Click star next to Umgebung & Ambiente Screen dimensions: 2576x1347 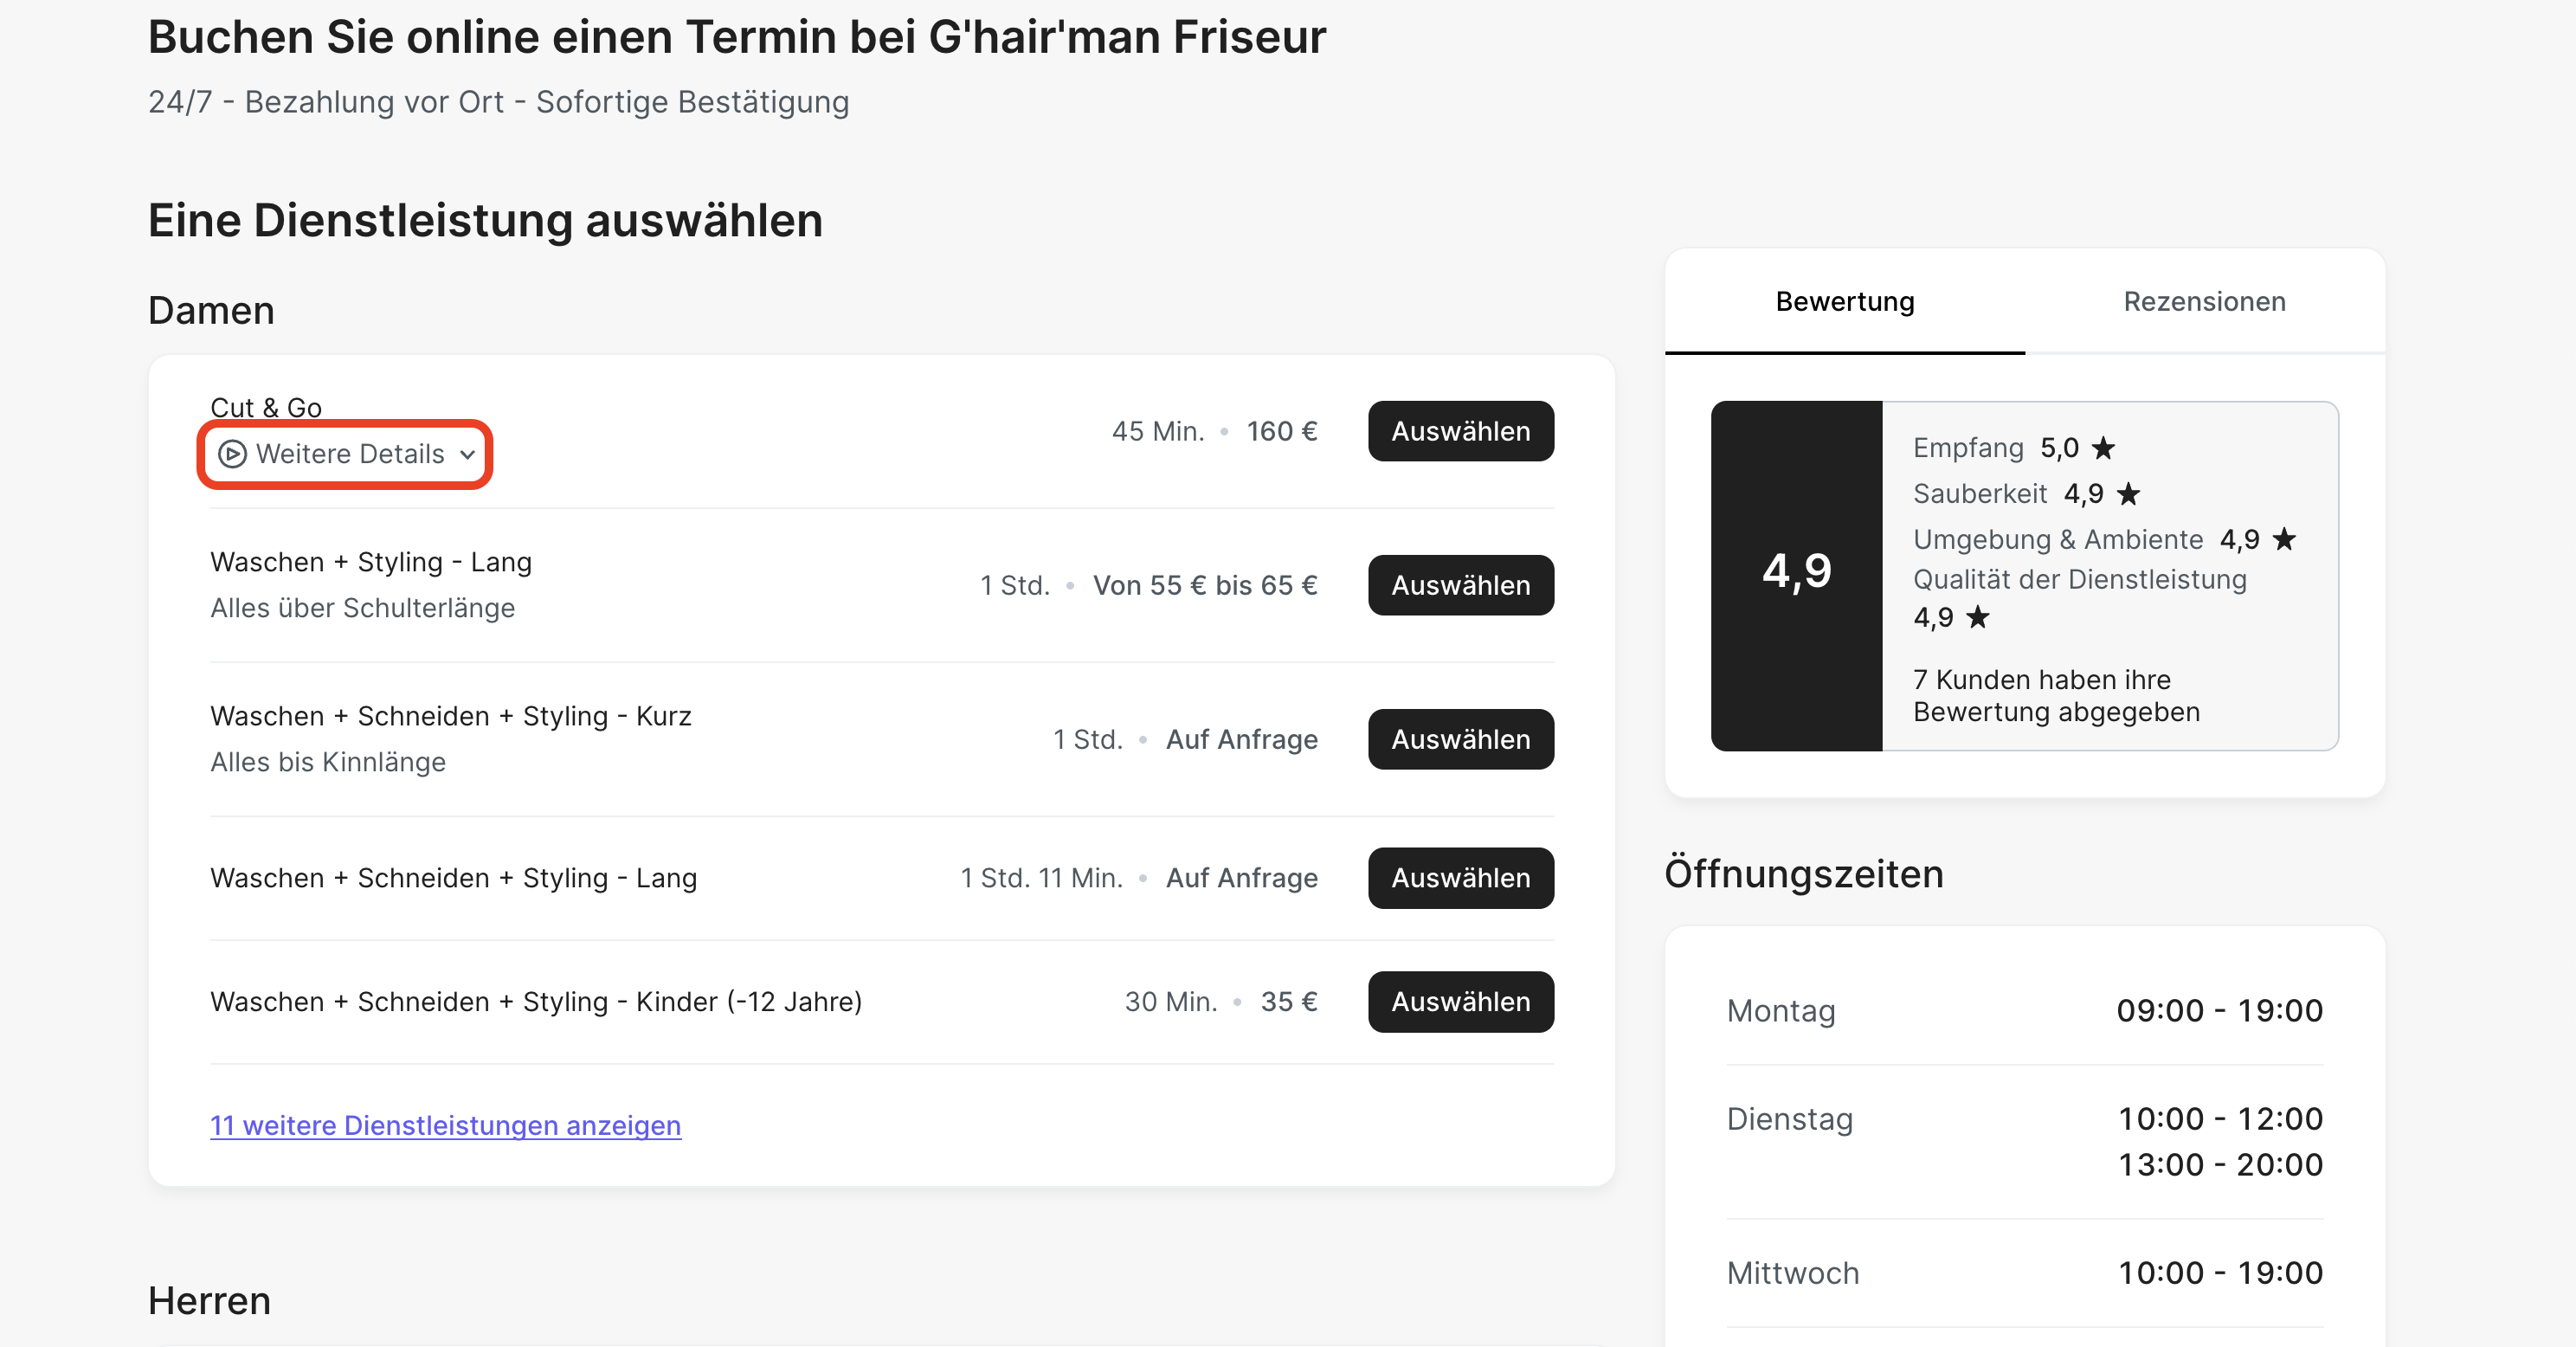click(x=2284, y=539)
